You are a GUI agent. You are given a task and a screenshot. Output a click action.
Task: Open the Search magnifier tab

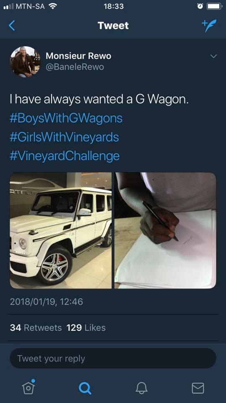85,388
